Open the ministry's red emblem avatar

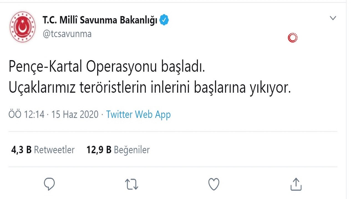click(22, 27)
